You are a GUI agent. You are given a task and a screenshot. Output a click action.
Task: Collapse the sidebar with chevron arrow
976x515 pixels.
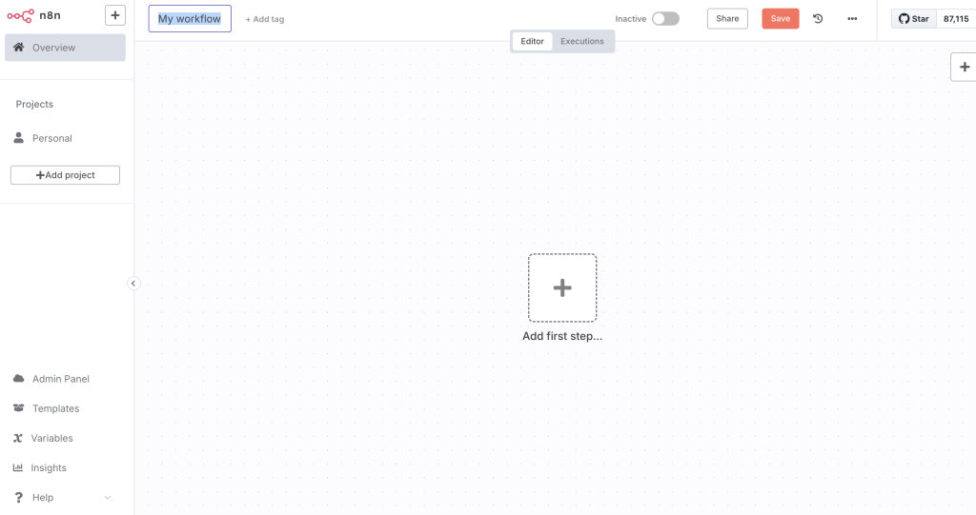[133, 283]
